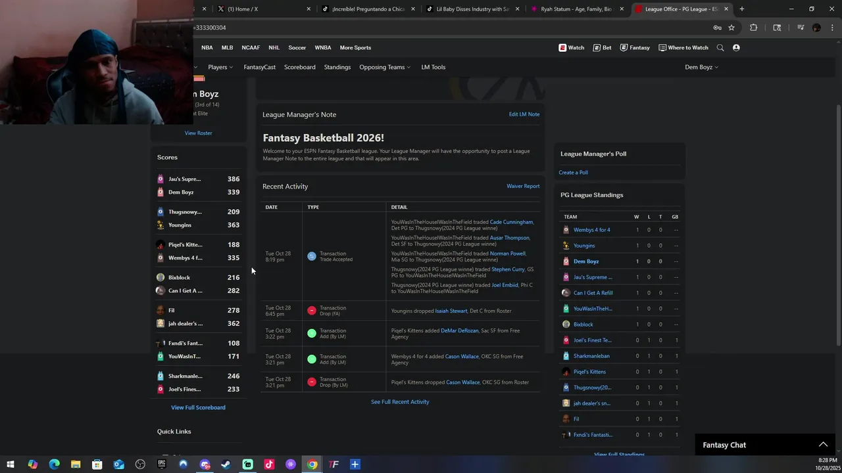
Task: Open Epic Games Launcher from taskbar
Action: pyautogui.click(x=162, y=464)
